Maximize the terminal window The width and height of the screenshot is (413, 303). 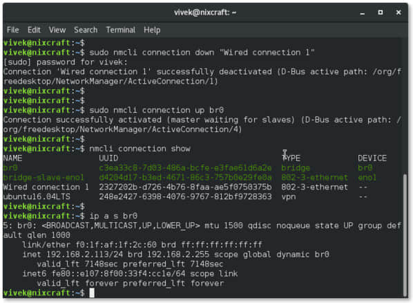tap(381, 12)
